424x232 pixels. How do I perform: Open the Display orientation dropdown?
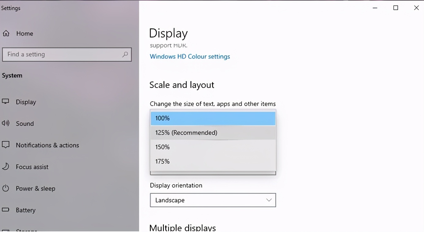click(x=269, y=200)
